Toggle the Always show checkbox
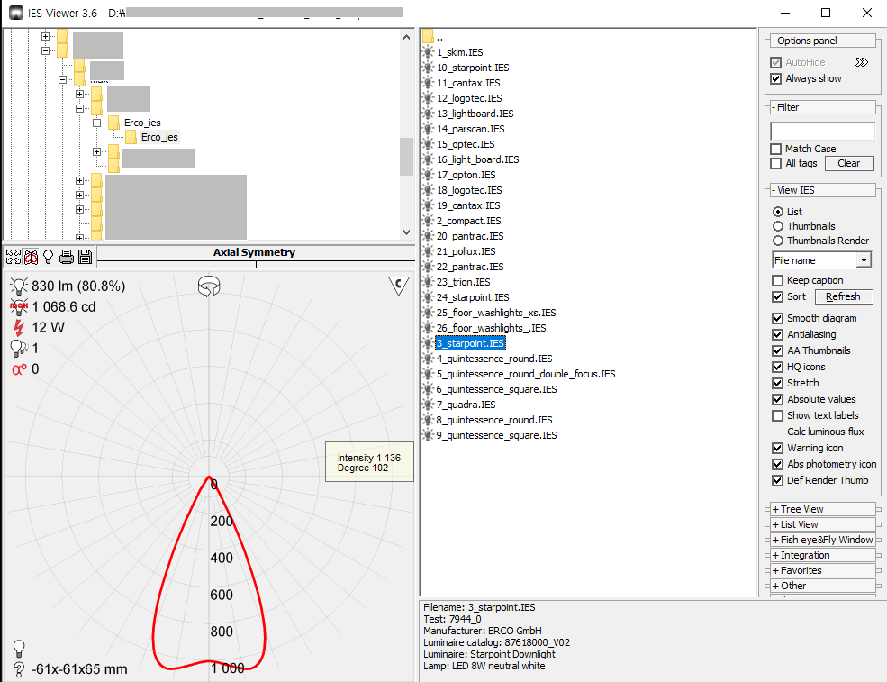 (x=776, y=78)
